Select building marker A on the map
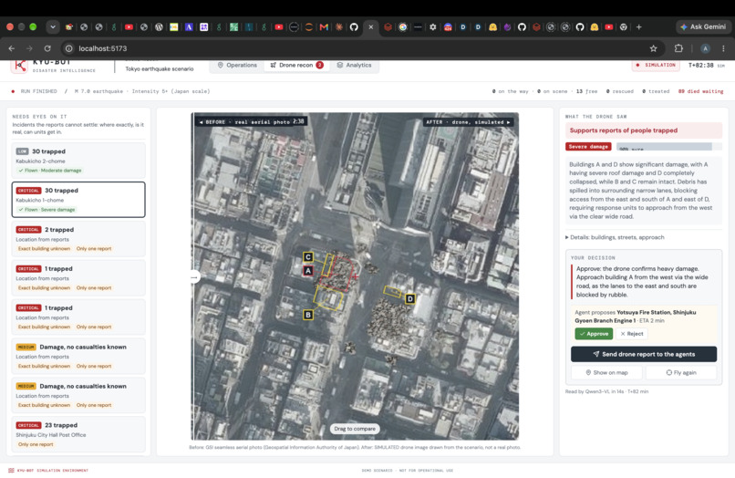Screen dimensions: 735x478 pos(308,271)
